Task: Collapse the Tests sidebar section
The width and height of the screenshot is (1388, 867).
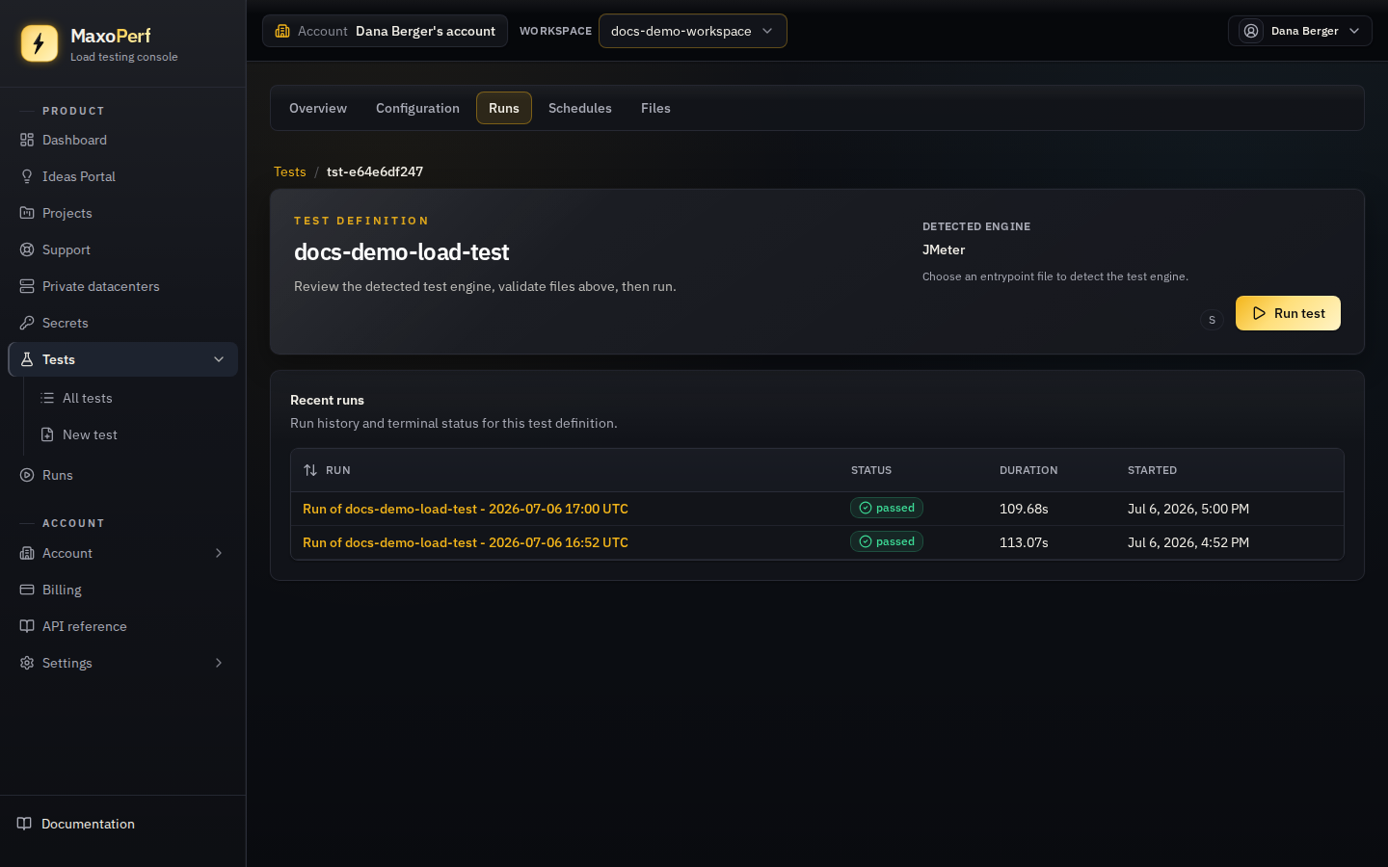Action: pos(219,359)
